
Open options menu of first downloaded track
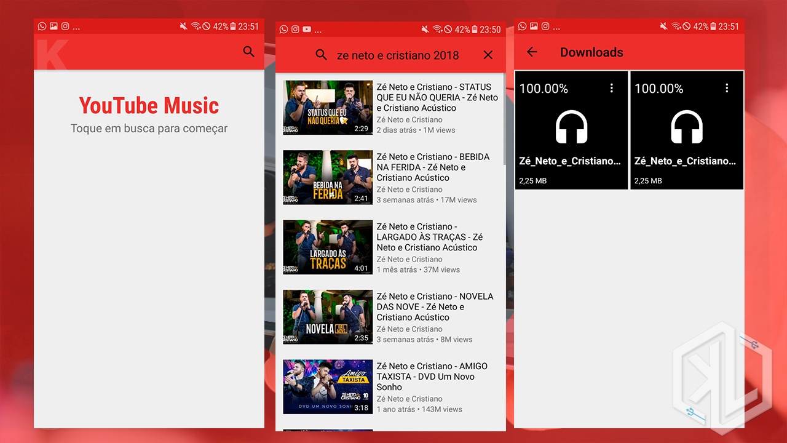[x=612, y=88]
